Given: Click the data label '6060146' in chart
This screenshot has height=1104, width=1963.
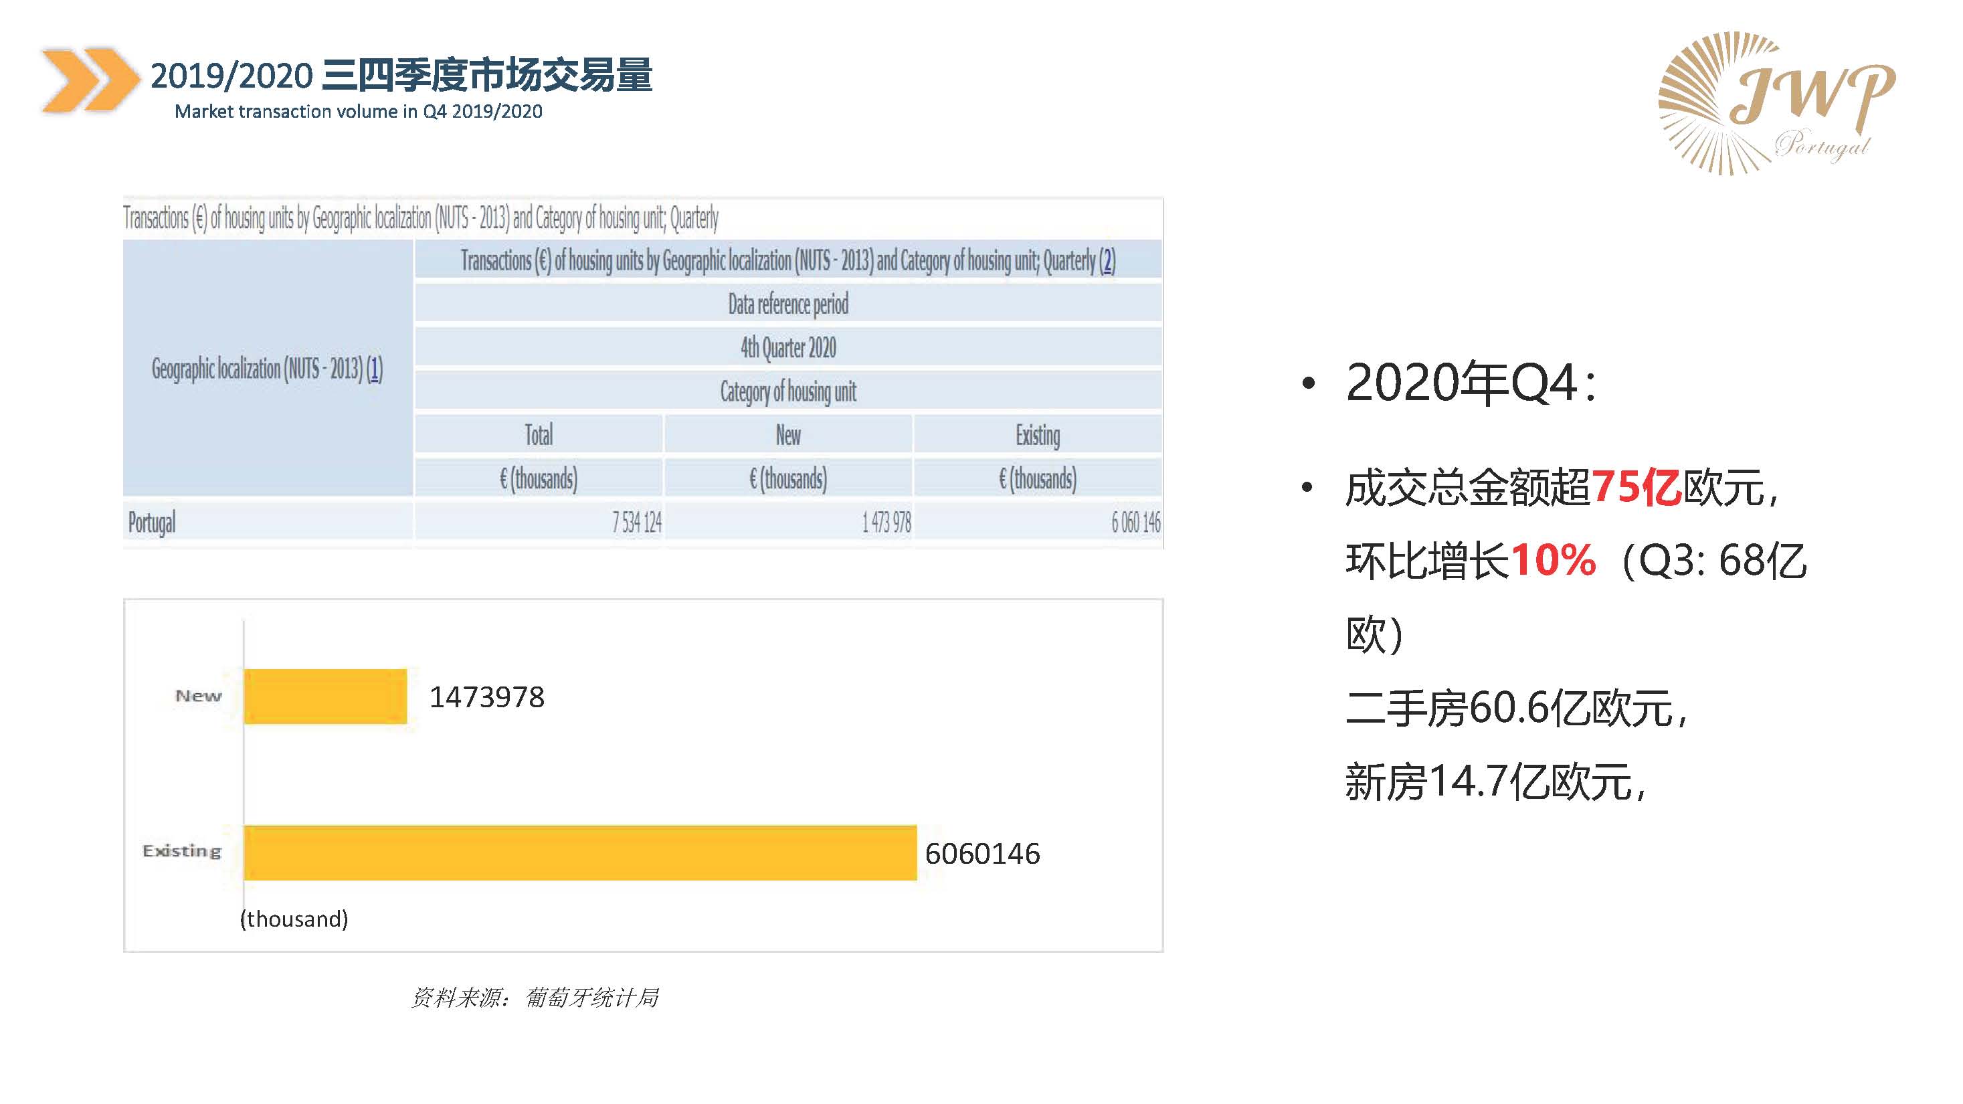Looking at the screenshot, I should point(982,853).
